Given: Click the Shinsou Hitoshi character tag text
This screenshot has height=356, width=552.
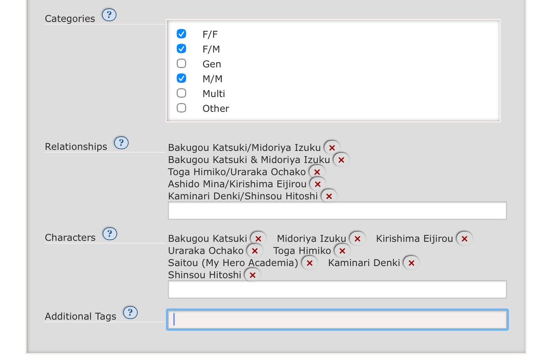Looking at the screenshot, I should pyautogui.click(x=204, y=275).
